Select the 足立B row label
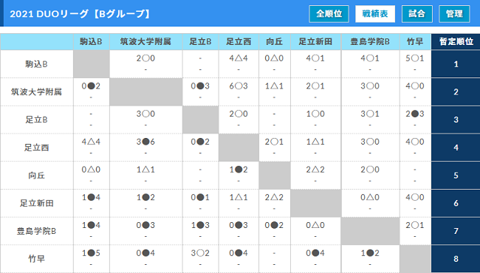The height and width of the screenshot is (273, 480). point(36,120)
